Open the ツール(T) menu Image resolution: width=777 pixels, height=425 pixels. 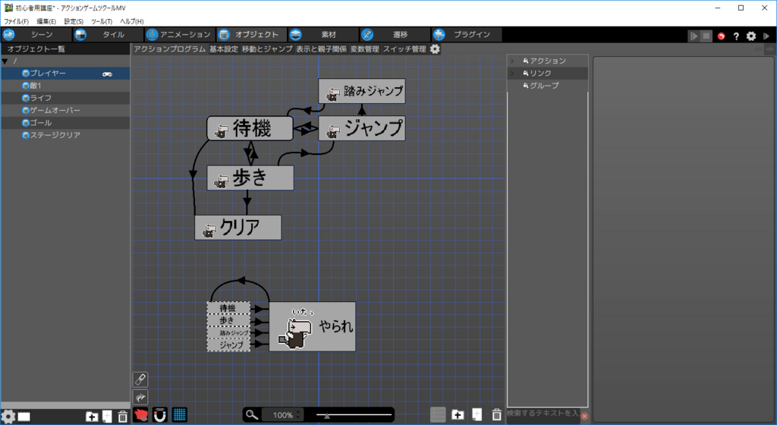point(102,21)
